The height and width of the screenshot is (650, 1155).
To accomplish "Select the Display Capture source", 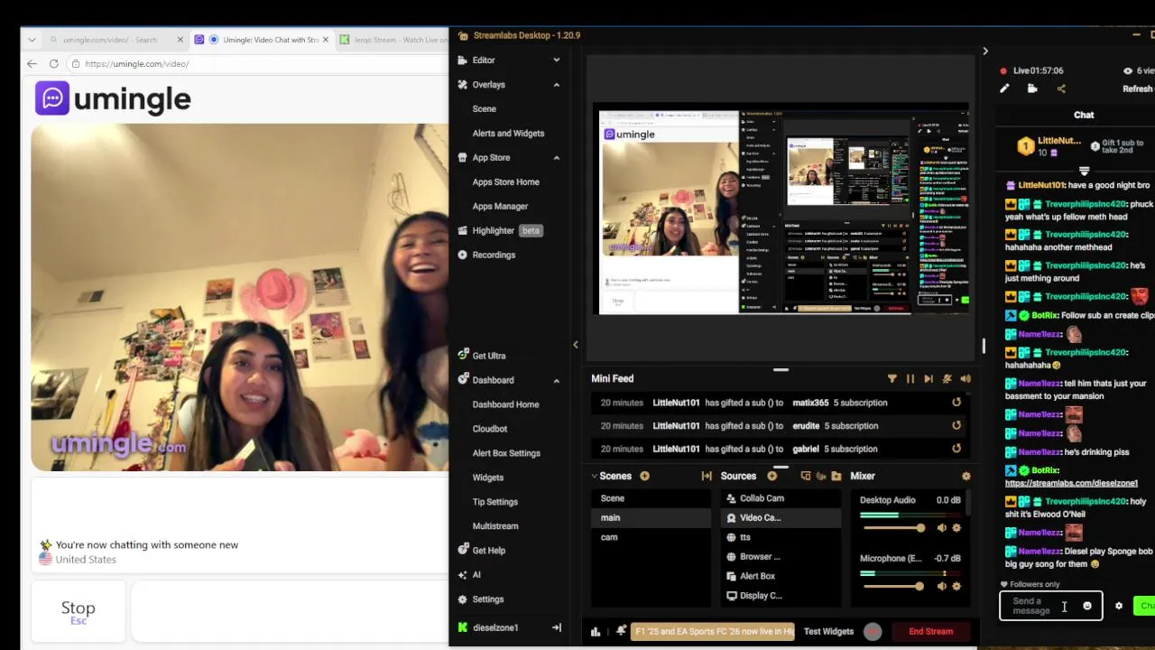I will 781,596.
